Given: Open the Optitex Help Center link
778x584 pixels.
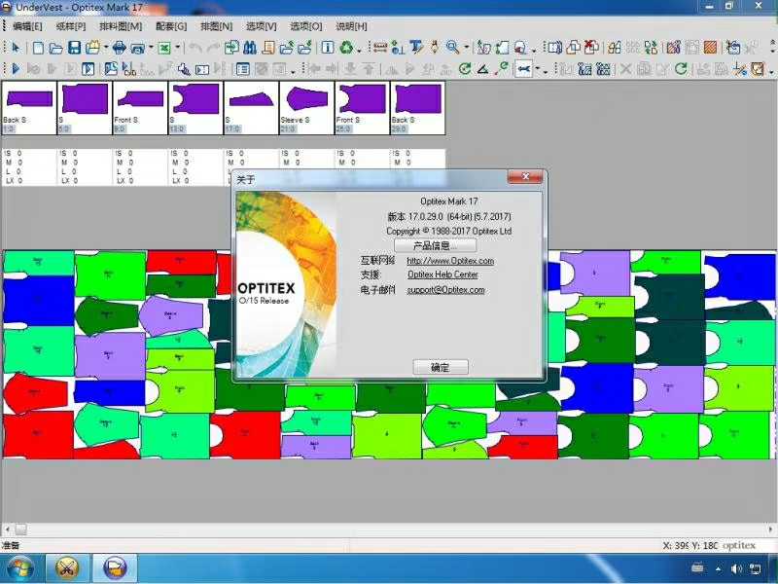Looking at the screenshot, I should point(442,274).
